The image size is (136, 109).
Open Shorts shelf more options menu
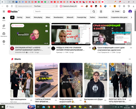tap(130, 59)
